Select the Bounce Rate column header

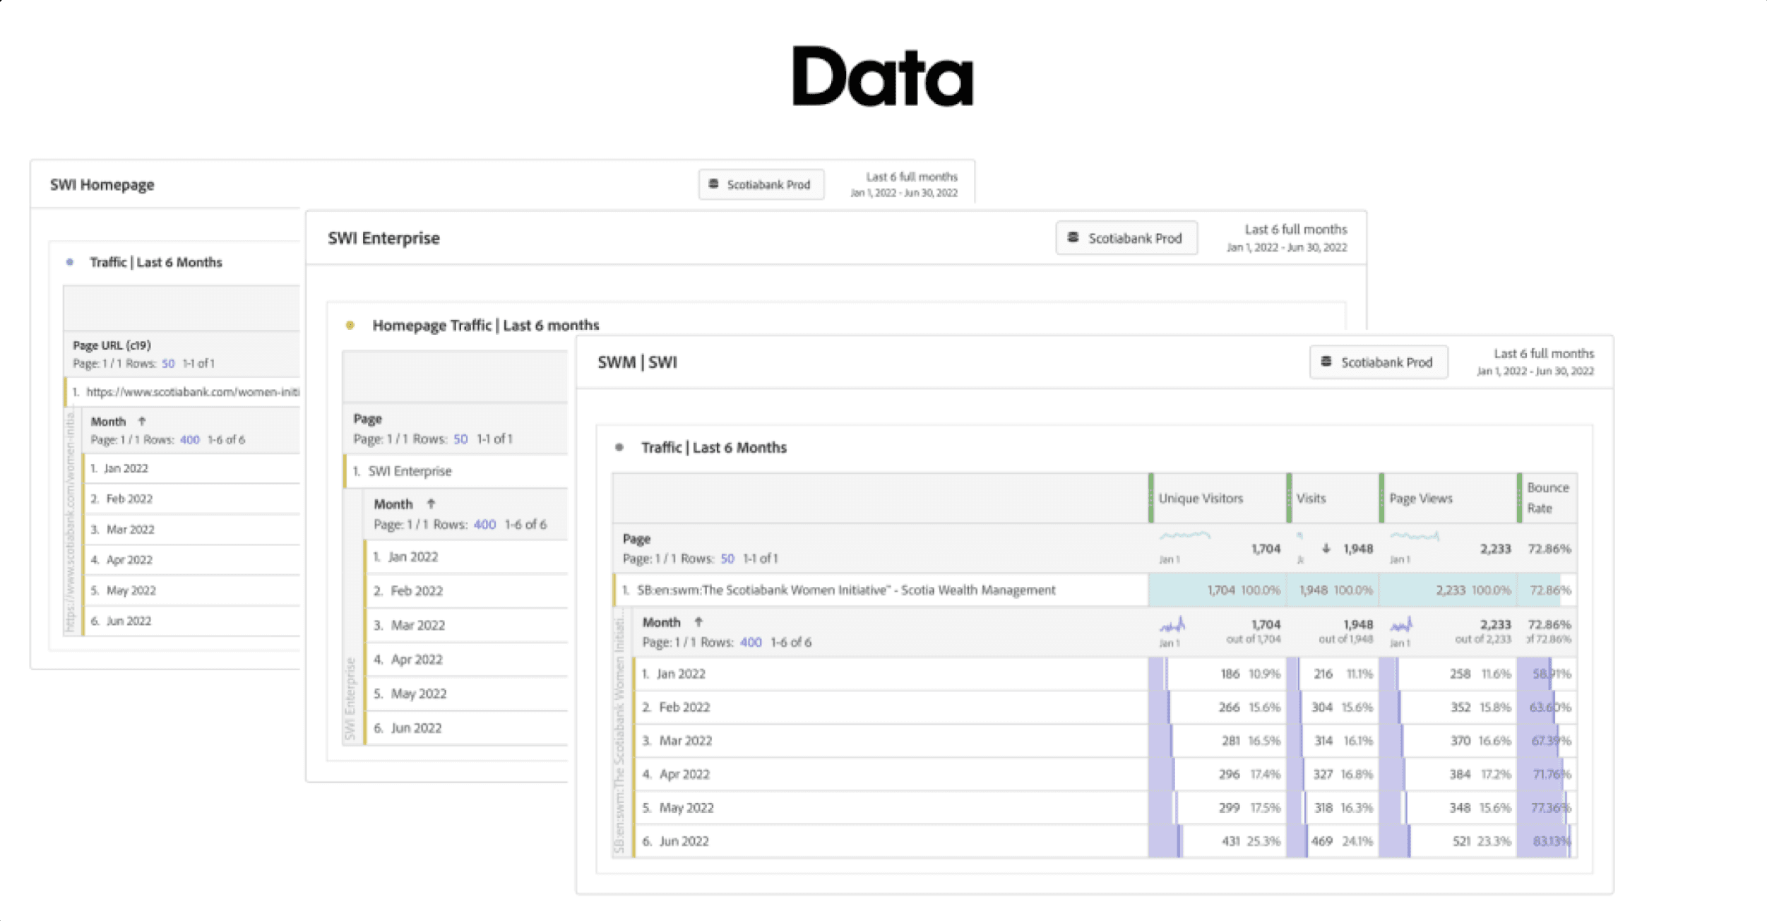click(x=1547, y=498)
